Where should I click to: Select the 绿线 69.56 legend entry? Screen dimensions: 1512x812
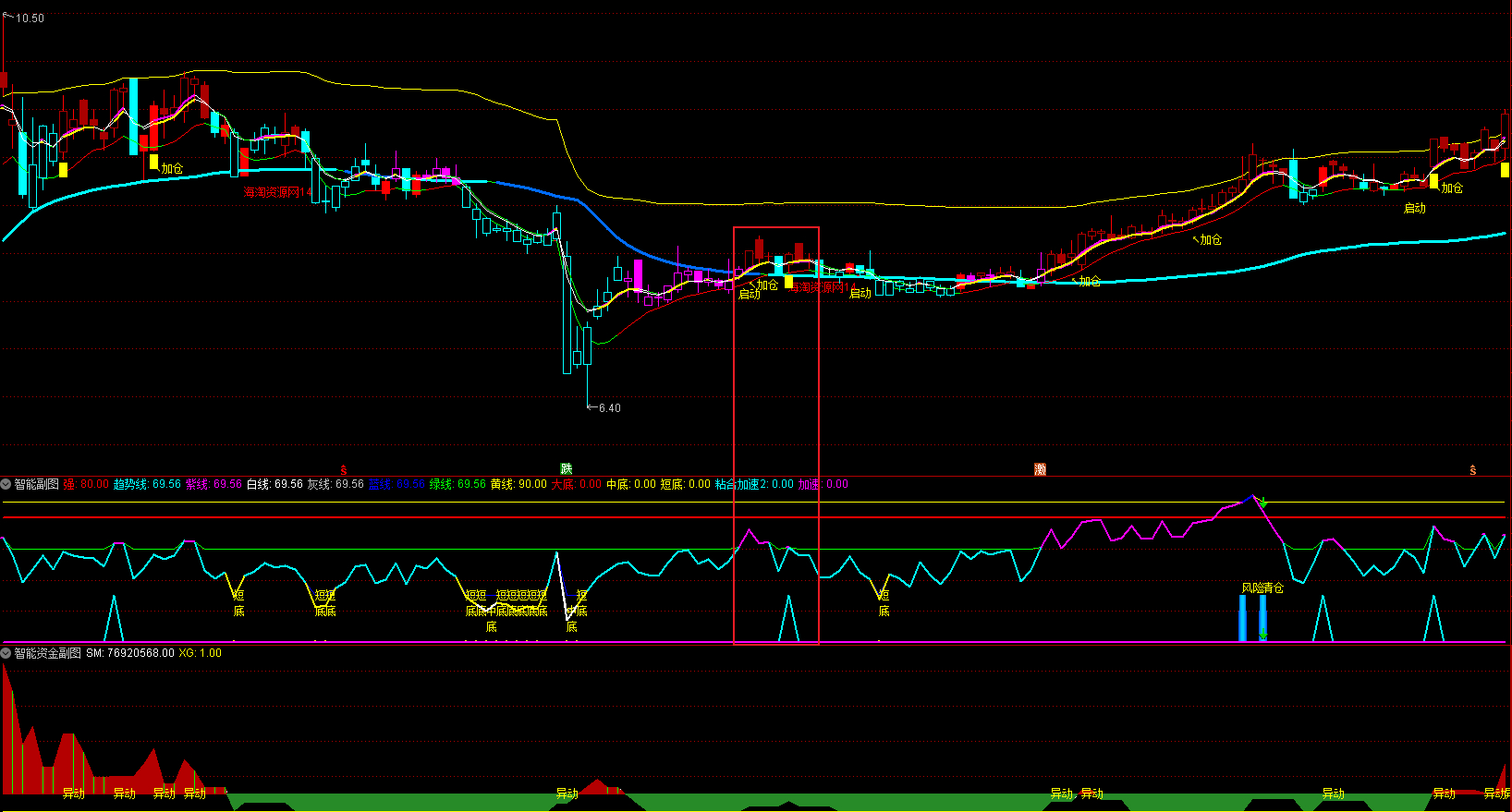coord(457,484)
